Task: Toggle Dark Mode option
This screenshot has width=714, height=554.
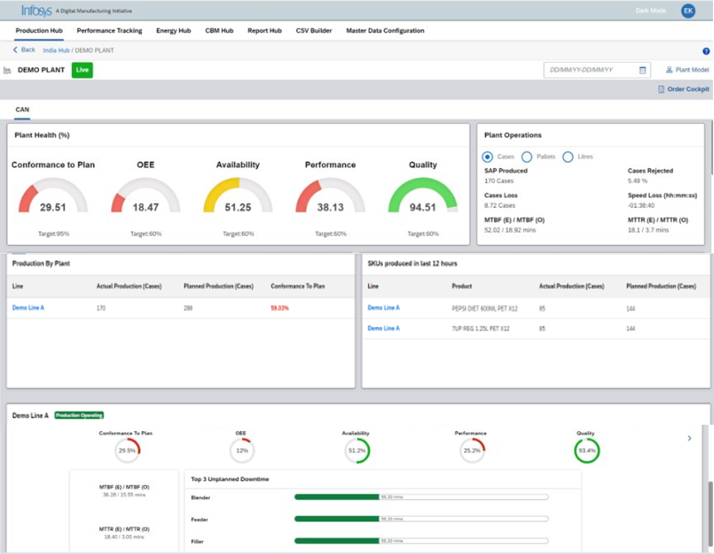Action: [651, 11]
